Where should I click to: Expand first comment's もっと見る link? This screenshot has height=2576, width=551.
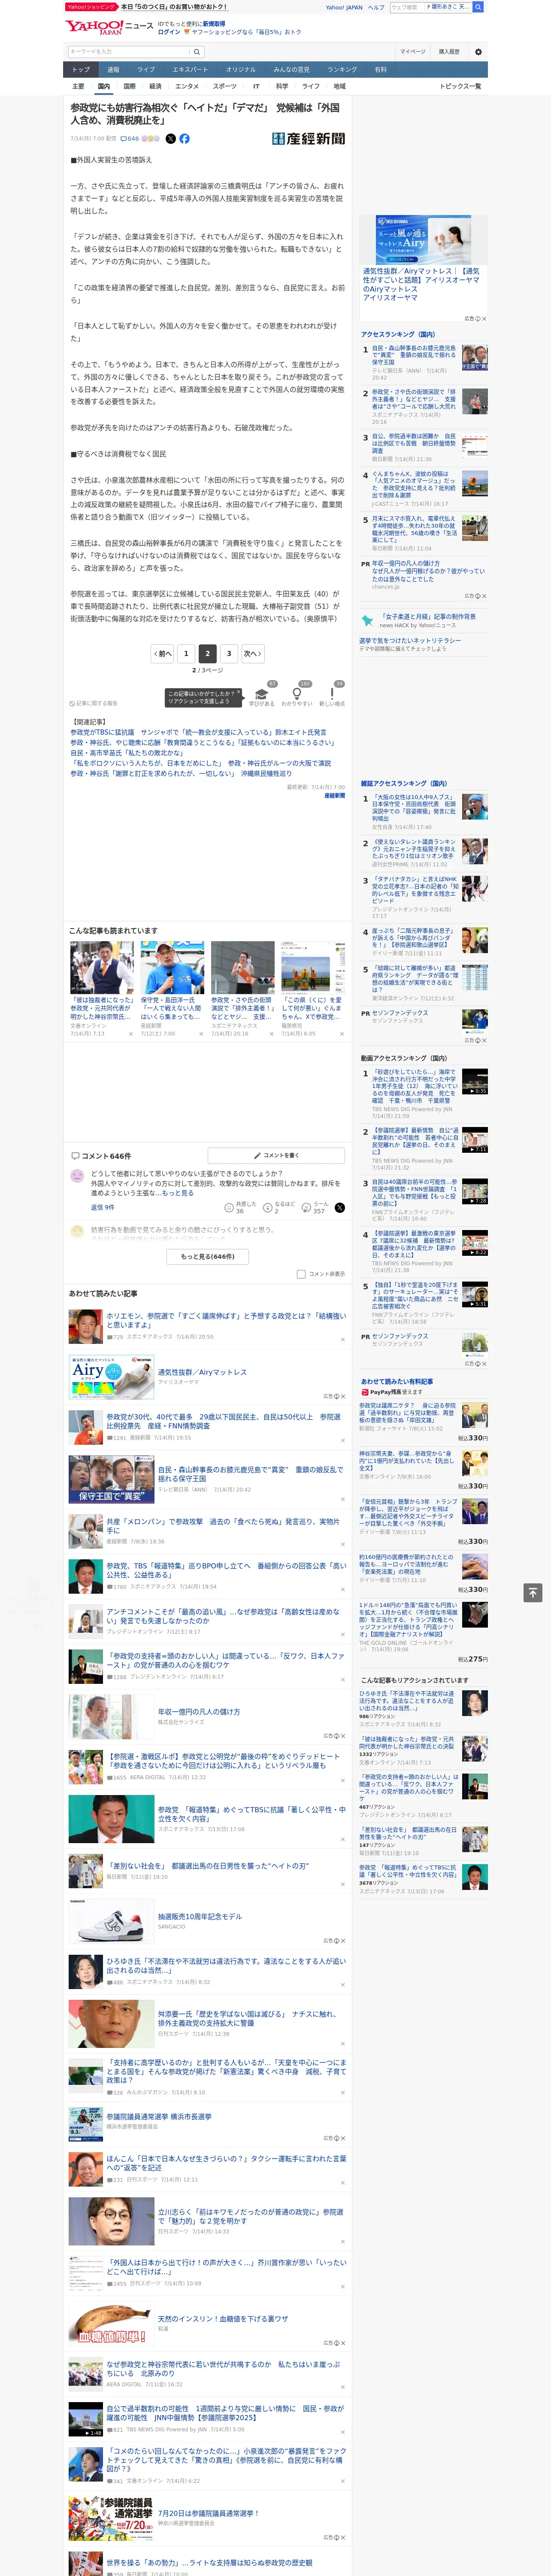pyautogui.click(x=178, y=1193)
